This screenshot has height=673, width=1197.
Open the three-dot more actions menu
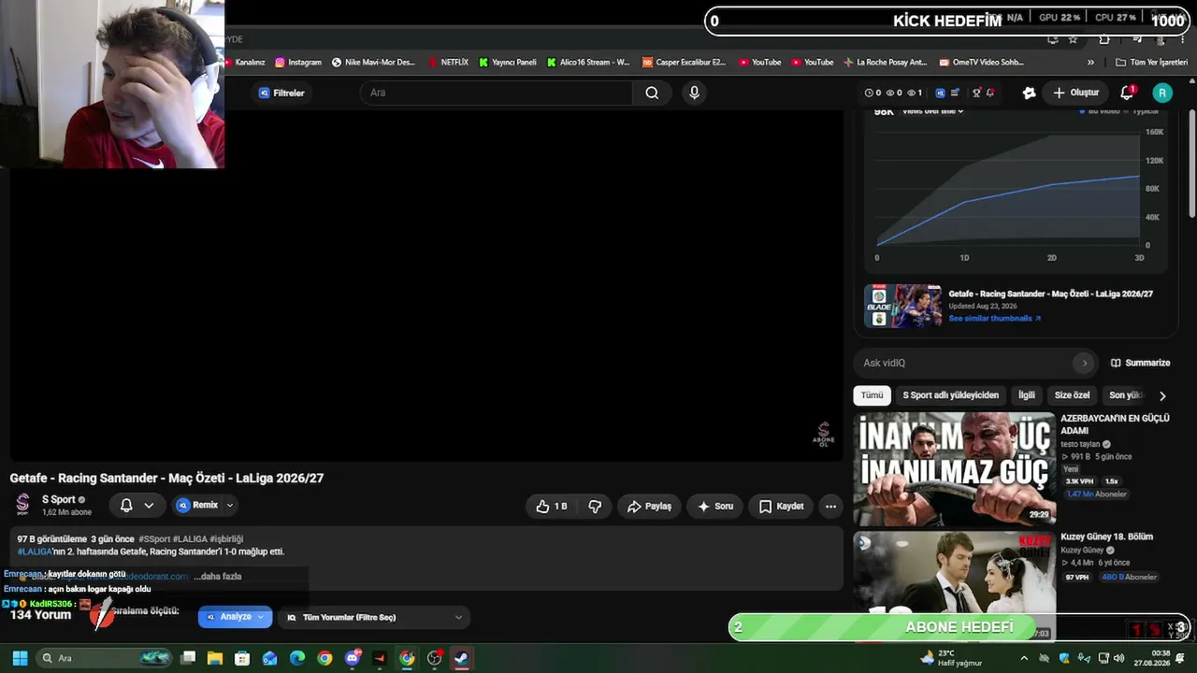pos(830,506)
